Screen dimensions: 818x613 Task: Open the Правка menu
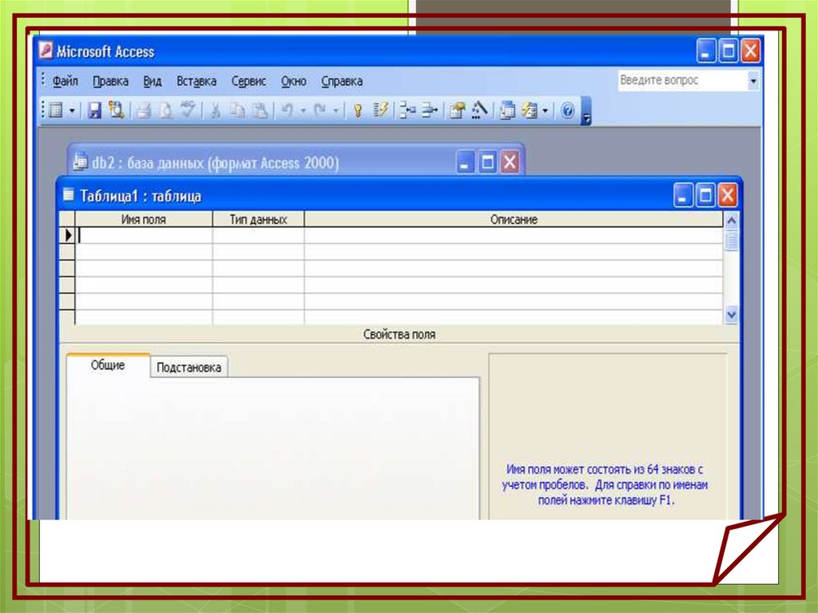coord(110,81)
